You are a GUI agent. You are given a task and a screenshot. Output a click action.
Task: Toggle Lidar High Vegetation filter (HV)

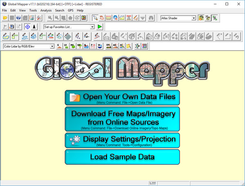pos(79,46)
